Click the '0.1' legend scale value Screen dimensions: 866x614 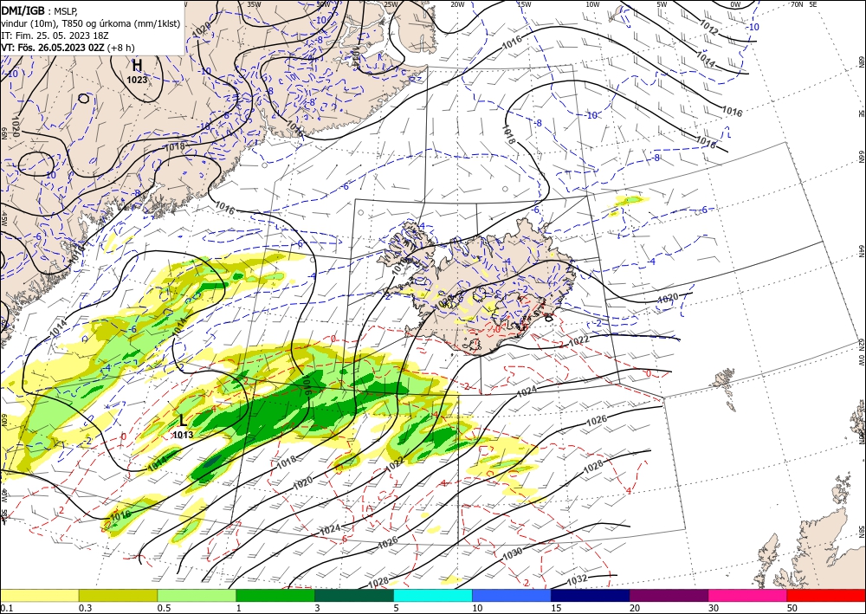[x=6, y=608]
